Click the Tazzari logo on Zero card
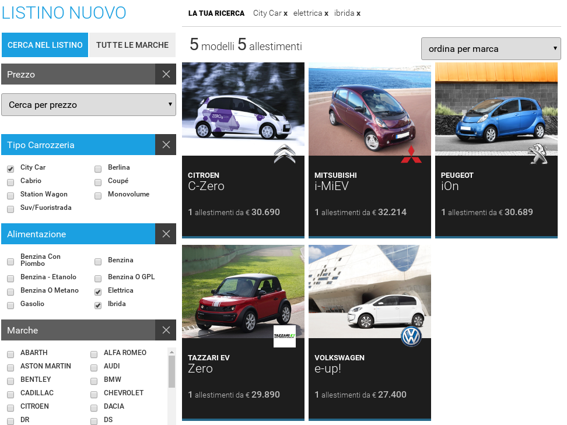 (285, 336)
